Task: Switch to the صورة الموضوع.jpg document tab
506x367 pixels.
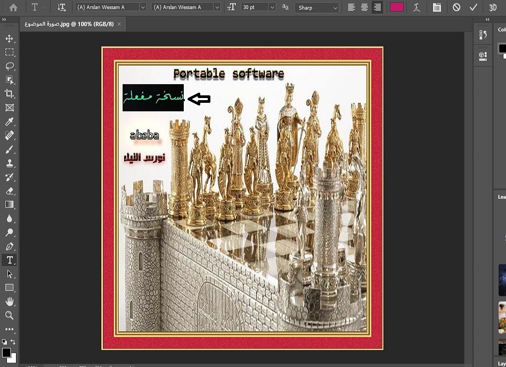Action: (70, 25)
